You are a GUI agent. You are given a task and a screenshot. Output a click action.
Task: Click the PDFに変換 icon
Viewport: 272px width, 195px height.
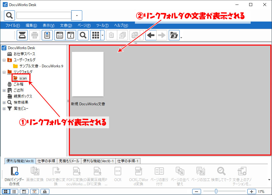coord(76,171)
